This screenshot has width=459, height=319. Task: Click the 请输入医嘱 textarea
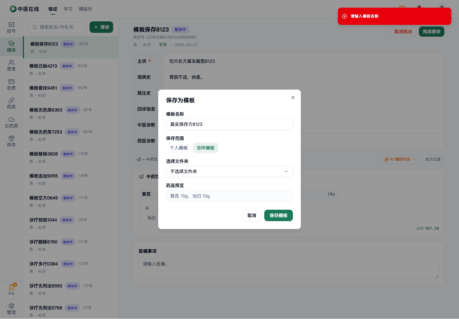coord(289,268)
